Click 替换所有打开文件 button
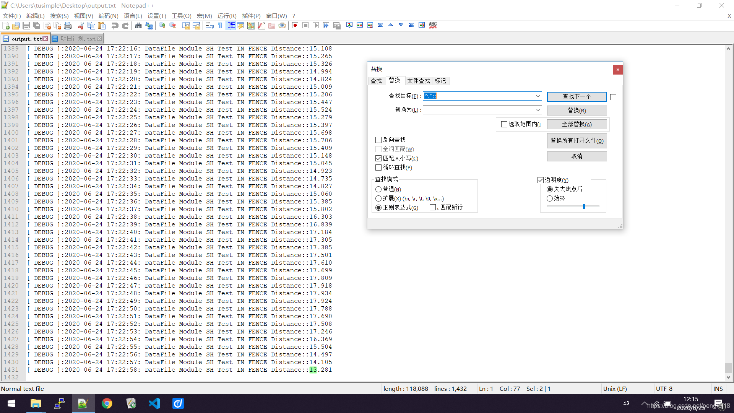 (577, 141)
